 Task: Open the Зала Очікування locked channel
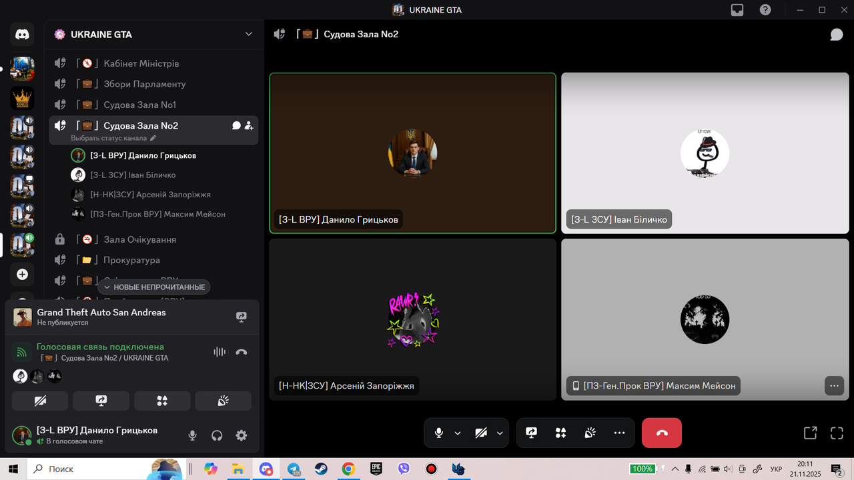click(153, 239)
